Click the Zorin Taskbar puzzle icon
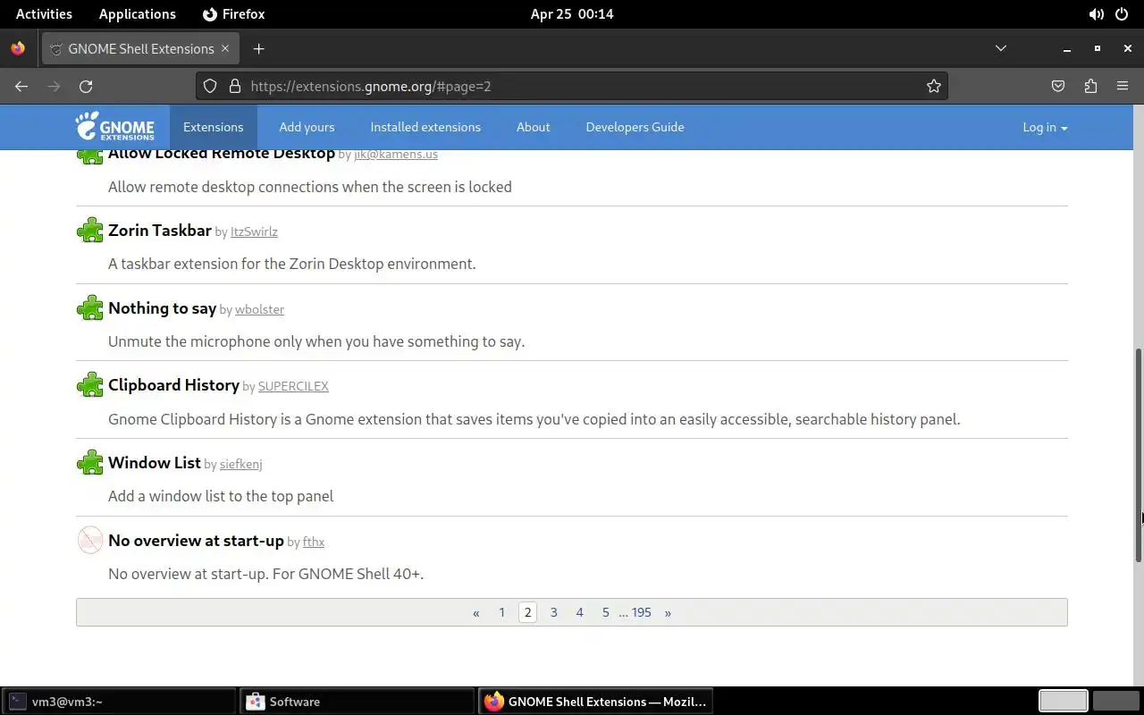This screenshot has height=715, width=1144. tap(90, 231)
